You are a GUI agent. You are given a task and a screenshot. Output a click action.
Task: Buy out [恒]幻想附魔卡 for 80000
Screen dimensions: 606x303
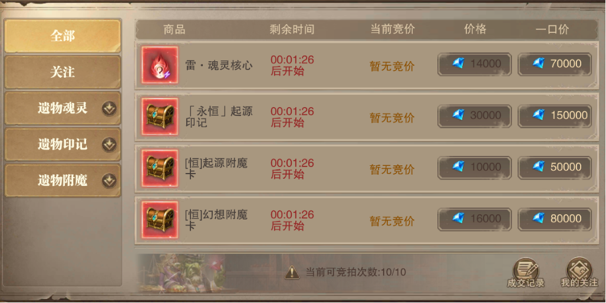point(555,219)
